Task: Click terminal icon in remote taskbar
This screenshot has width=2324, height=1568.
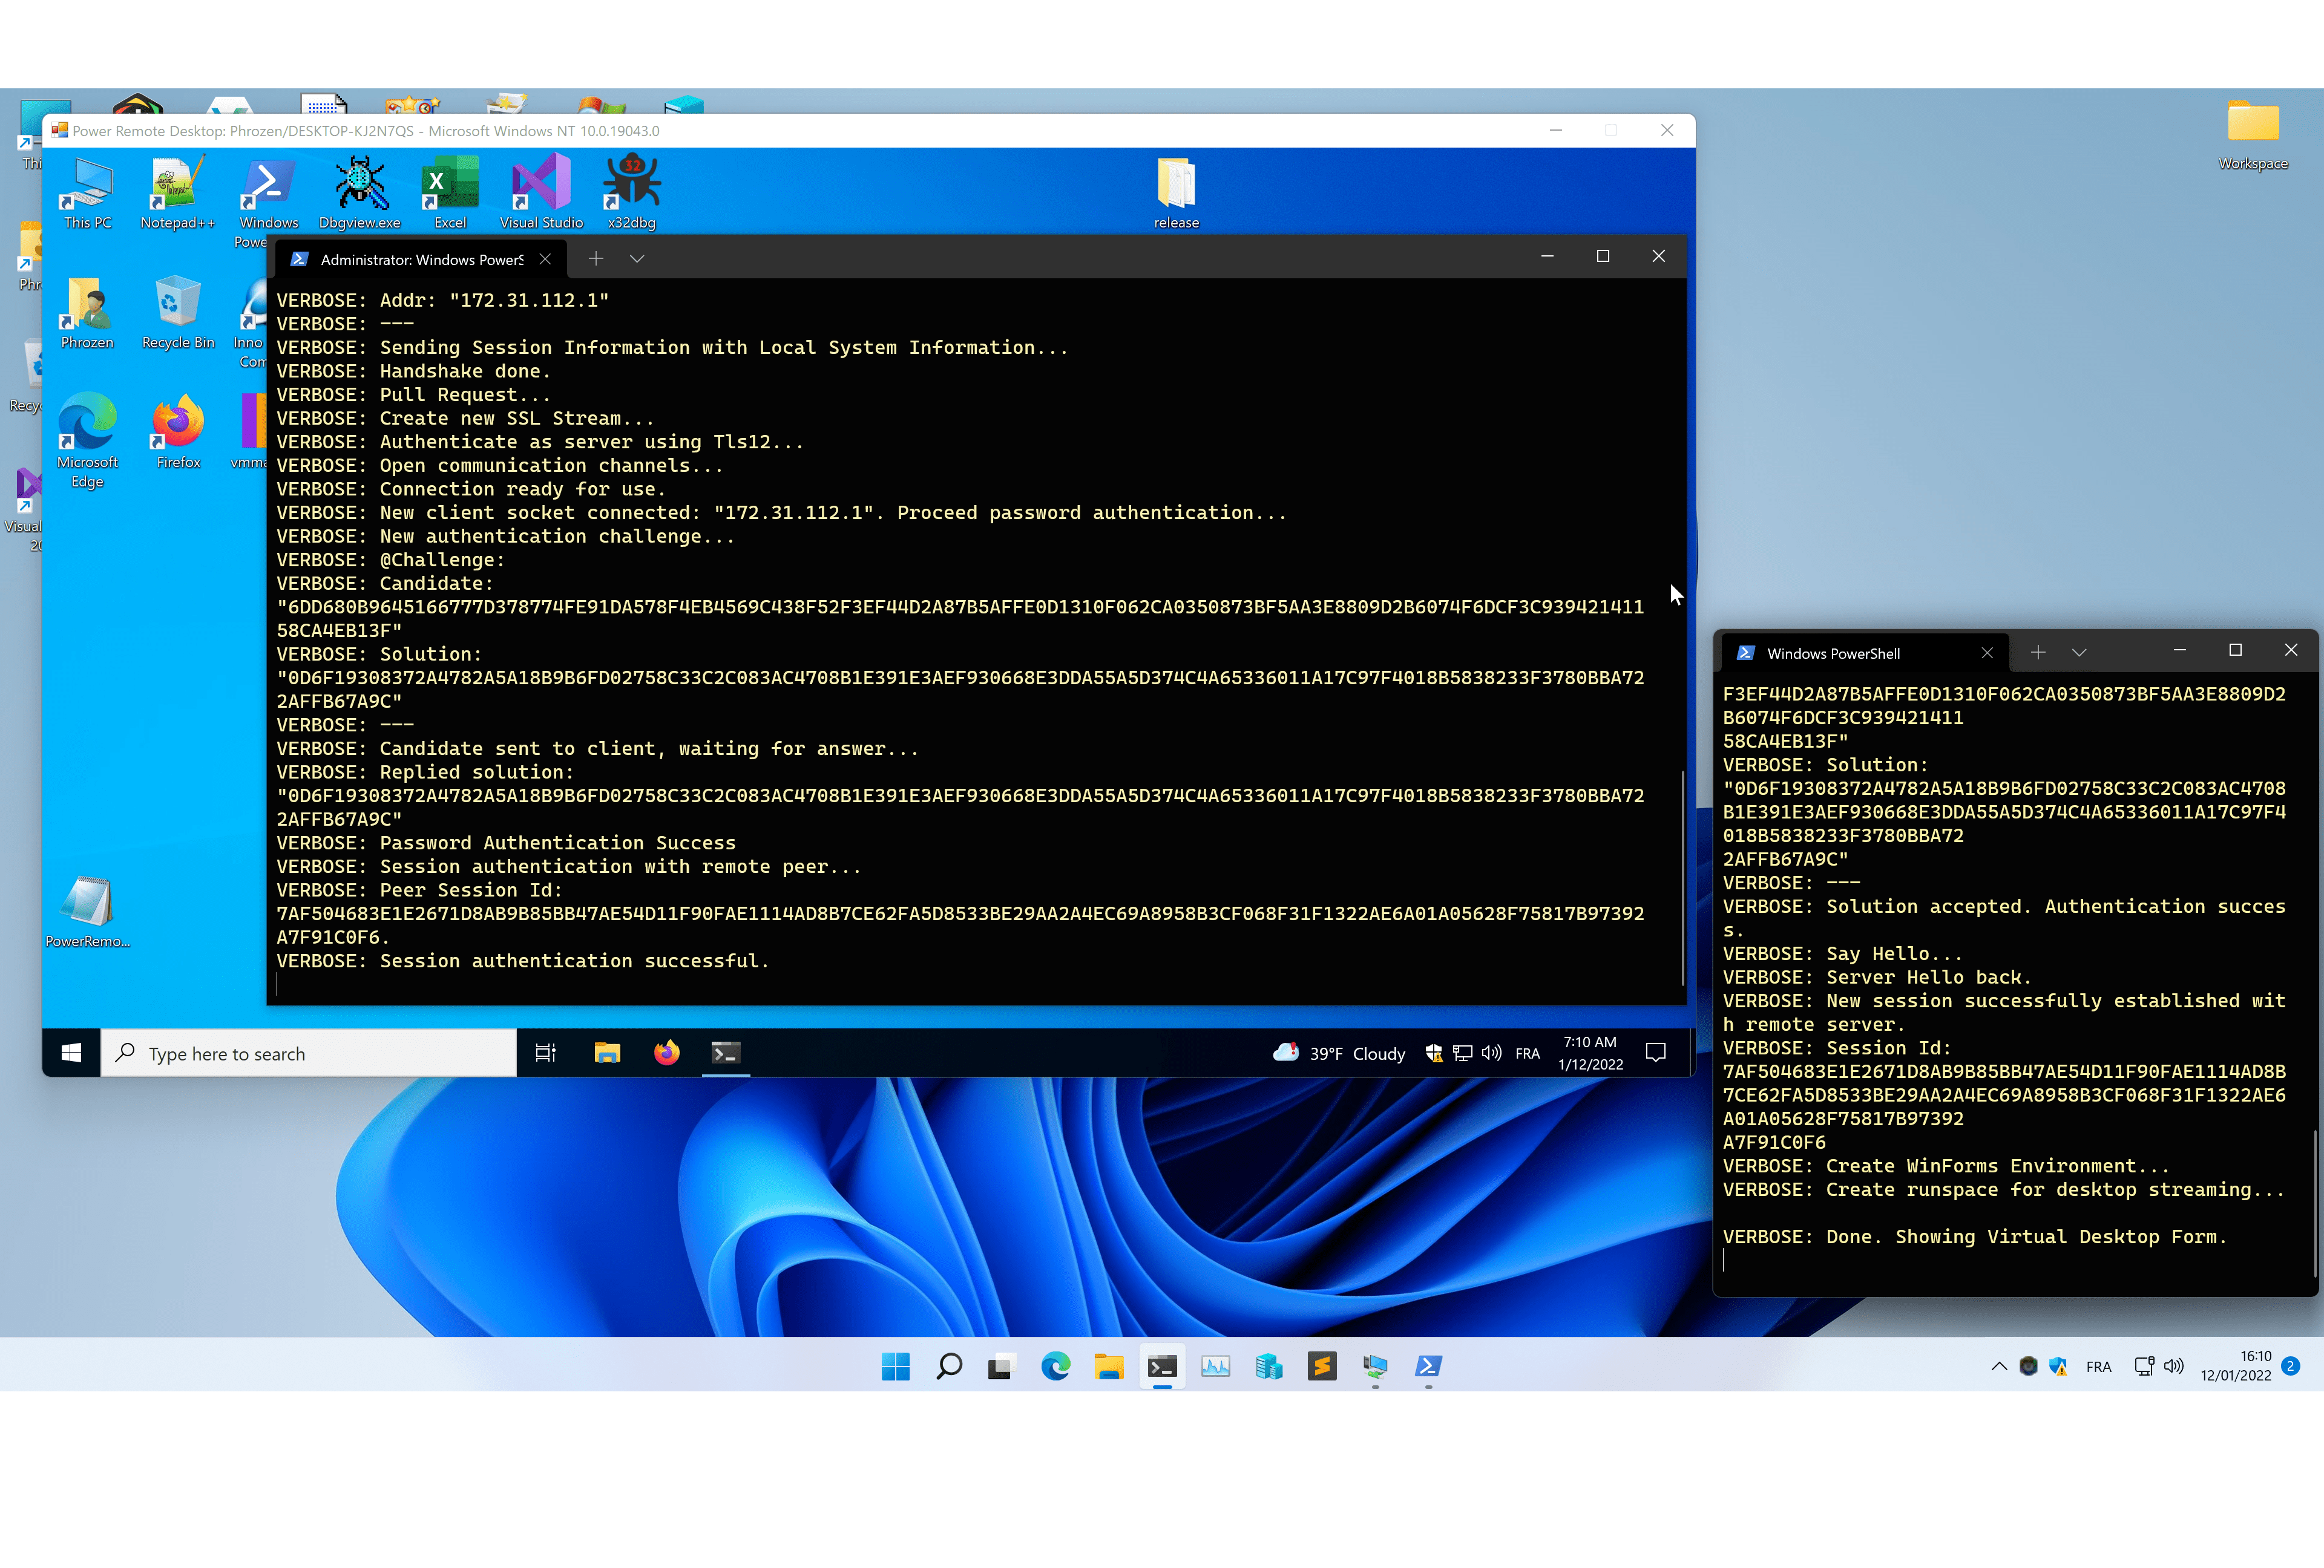Action: click(x=726, y=1053)
